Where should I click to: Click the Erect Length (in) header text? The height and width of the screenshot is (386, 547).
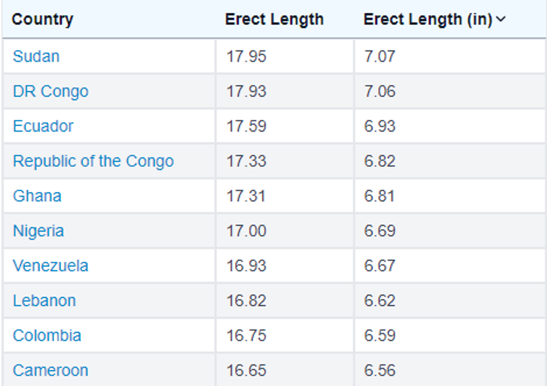[428, 20]
